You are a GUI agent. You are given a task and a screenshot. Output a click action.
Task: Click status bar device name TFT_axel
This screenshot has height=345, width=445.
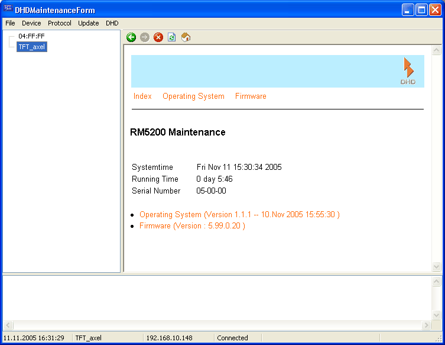click(88, 338)
